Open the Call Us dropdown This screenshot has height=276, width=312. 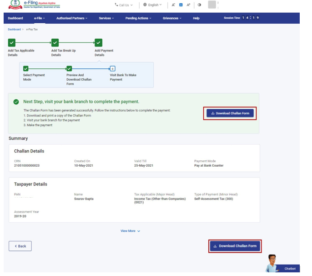click(x=124, y=5)
